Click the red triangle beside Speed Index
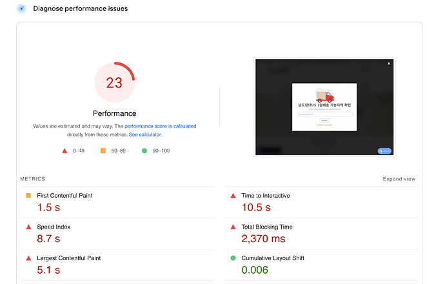The image size is (445, 284). (x=28, y=227)
